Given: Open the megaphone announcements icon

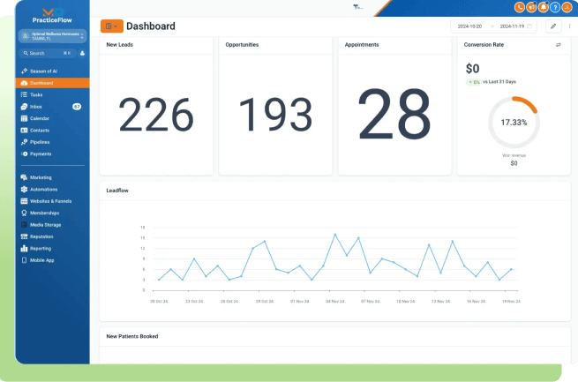Looking at the screenshot, I should tap(531, 7).
